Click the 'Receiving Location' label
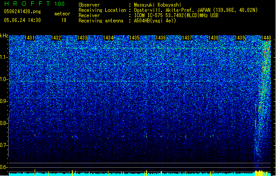This screenshot has width=276, height=176. [102, 10]
